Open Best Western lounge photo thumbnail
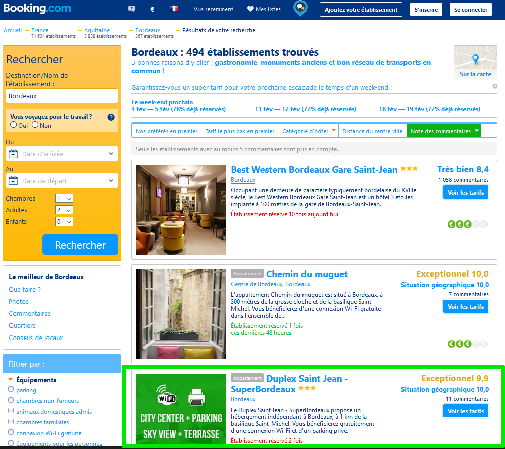This screenshot has height=449, width=505. pyautogui.click(x=181, y=209)
